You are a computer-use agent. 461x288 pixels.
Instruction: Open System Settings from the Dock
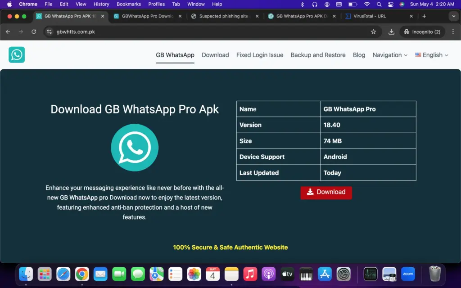343,274
